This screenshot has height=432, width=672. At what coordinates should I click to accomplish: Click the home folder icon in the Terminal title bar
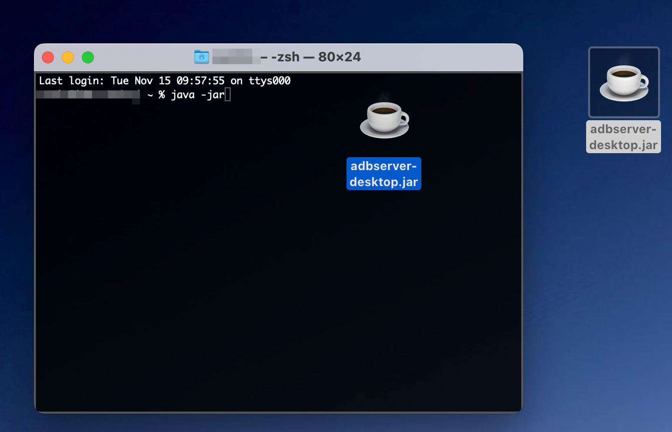pyautogui.click(x=201, y=57)
